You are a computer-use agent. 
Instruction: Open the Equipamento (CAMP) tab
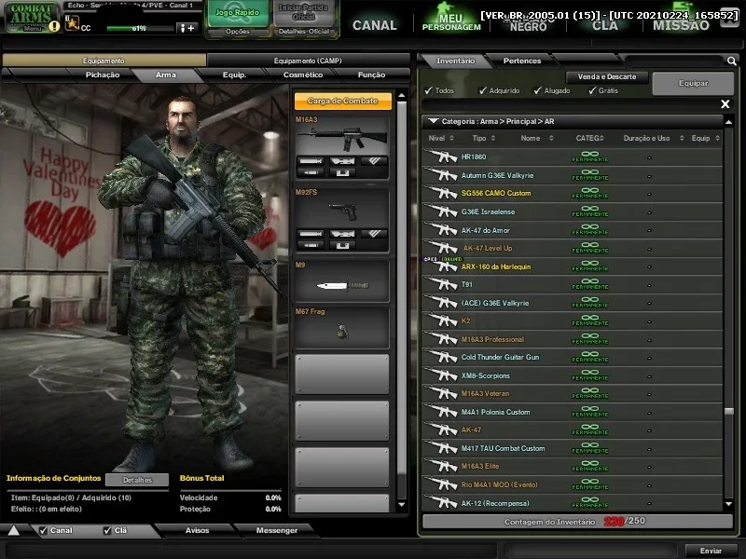coord(308,61)
